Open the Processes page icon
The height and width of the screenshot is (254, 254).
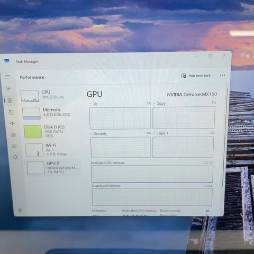[8, 88]
